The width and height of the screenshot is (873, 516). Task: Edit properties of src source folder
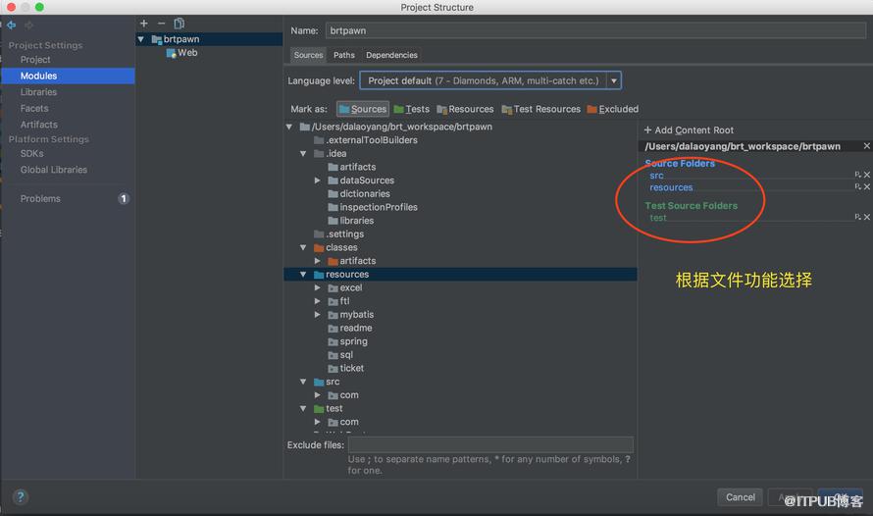tap(858, 175)
